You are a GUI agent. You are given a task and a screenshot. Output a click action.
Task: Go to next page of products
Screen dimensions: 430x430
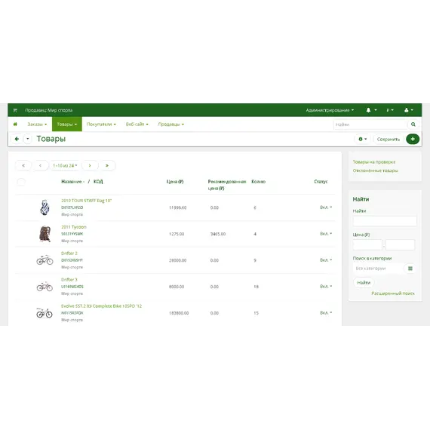pyautogui.click(x=90, y=165)
